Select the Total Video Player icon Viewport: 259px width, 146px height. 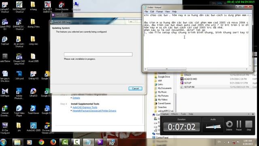tap(19, 111)
